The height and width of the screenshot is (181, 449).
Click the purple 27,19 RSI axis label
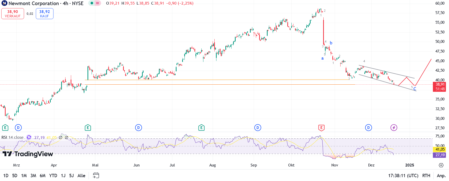(x=440, y=155)
